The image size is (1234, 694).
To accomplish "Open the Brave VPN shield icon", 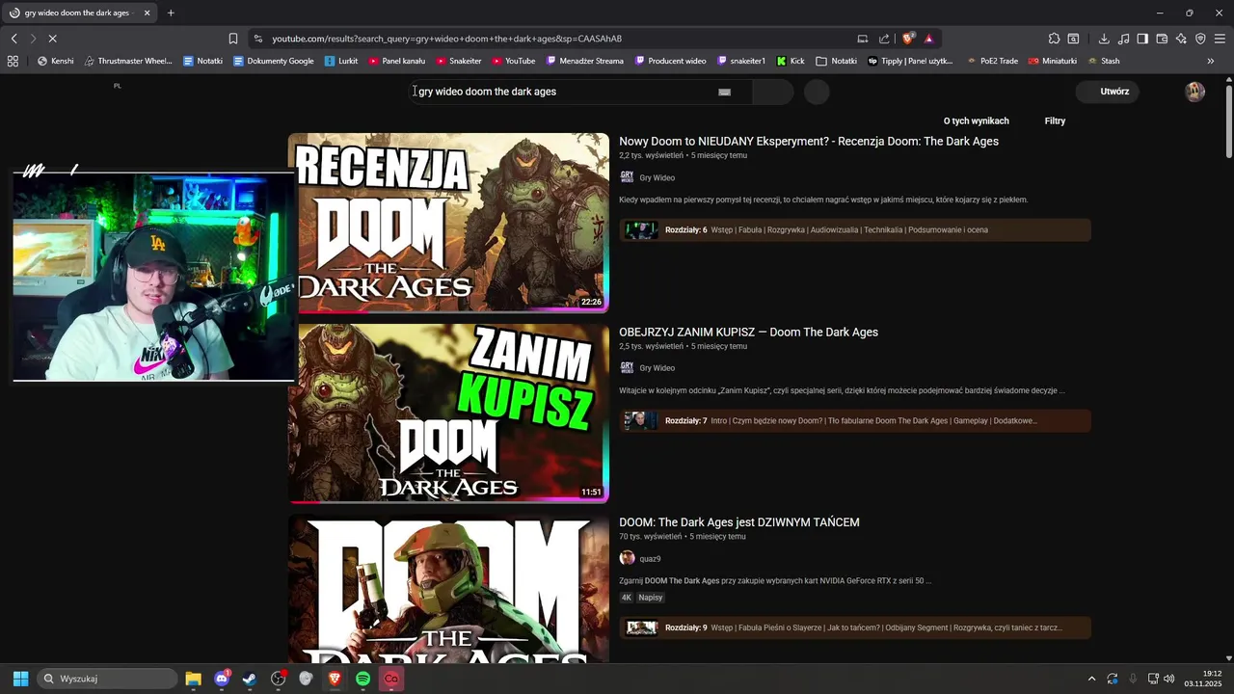I will pos(1200,39).
